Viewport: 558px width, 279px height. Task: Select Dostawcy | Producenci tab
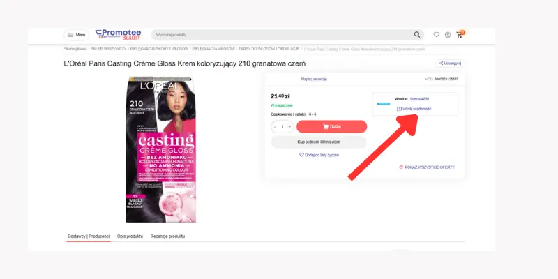pyautogui.click(x=89, y=236)
